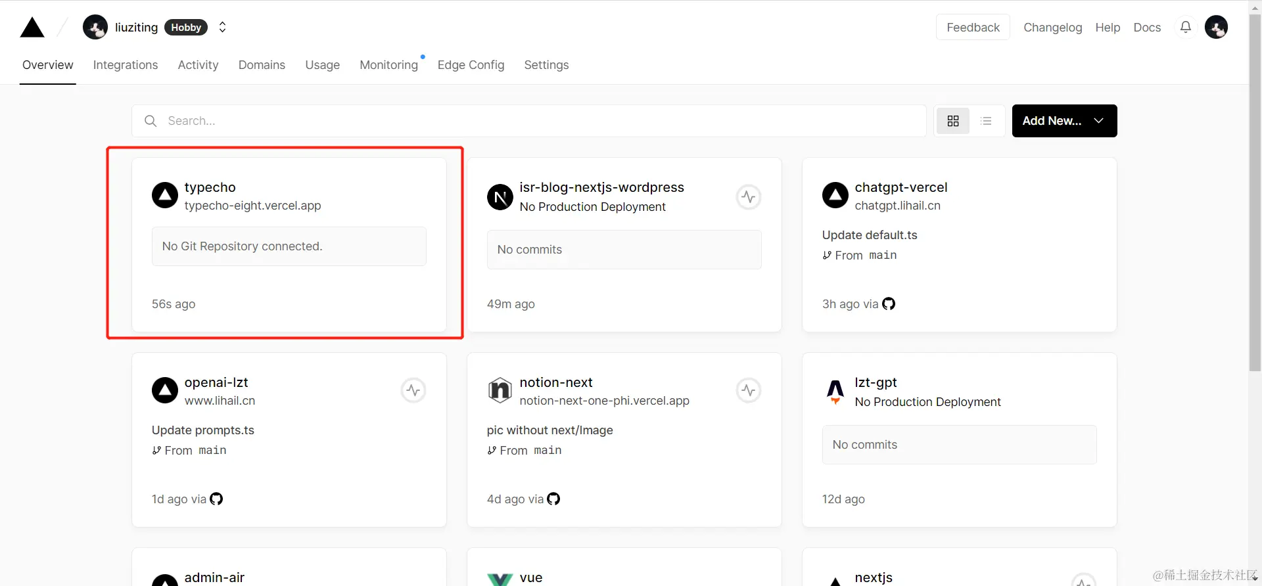Image resolution: width=1262 pixels, height=586 pixels.
Task: Click 56s ago on typecho card
Action: coord(174,304)
